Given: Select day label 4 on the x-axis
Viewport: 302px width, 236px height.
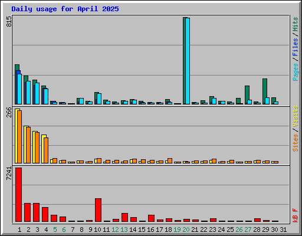Looking at the screenshot, I should (46, 230).
